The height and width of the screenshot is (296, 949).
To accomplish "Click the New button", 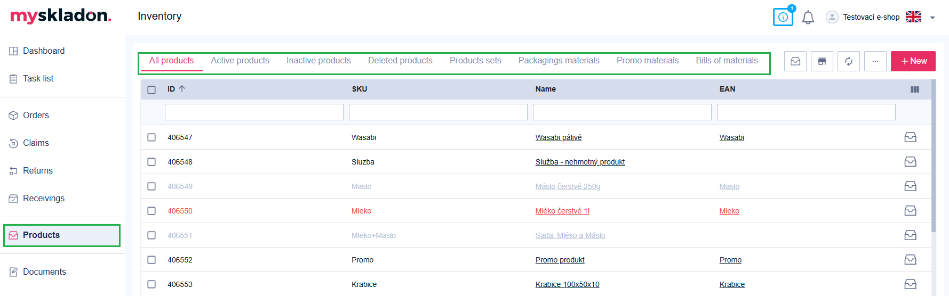I will tap(913, 61).
